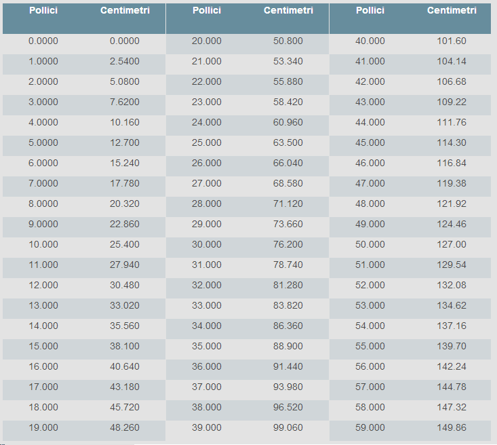The height and width of the screenshot is (445, 497).
Task: Select the 10.000 pollici cell
Action: [x=43, y=245]
